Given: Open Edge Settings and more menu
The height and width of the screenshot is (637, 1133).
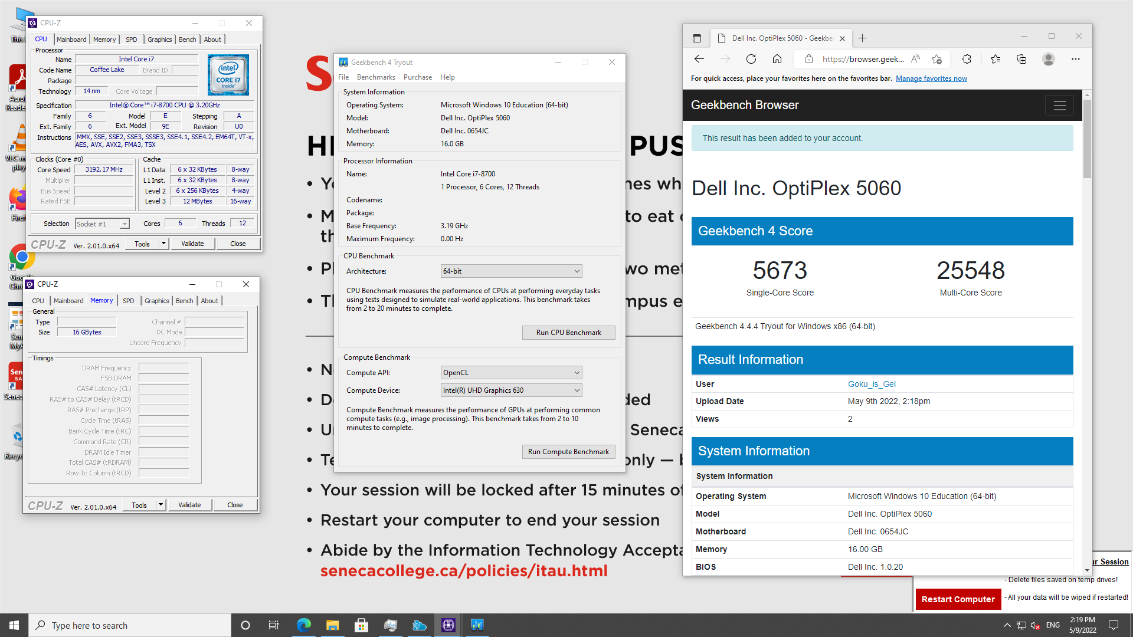Looking at the screenshot, I should click(1076, 59).
